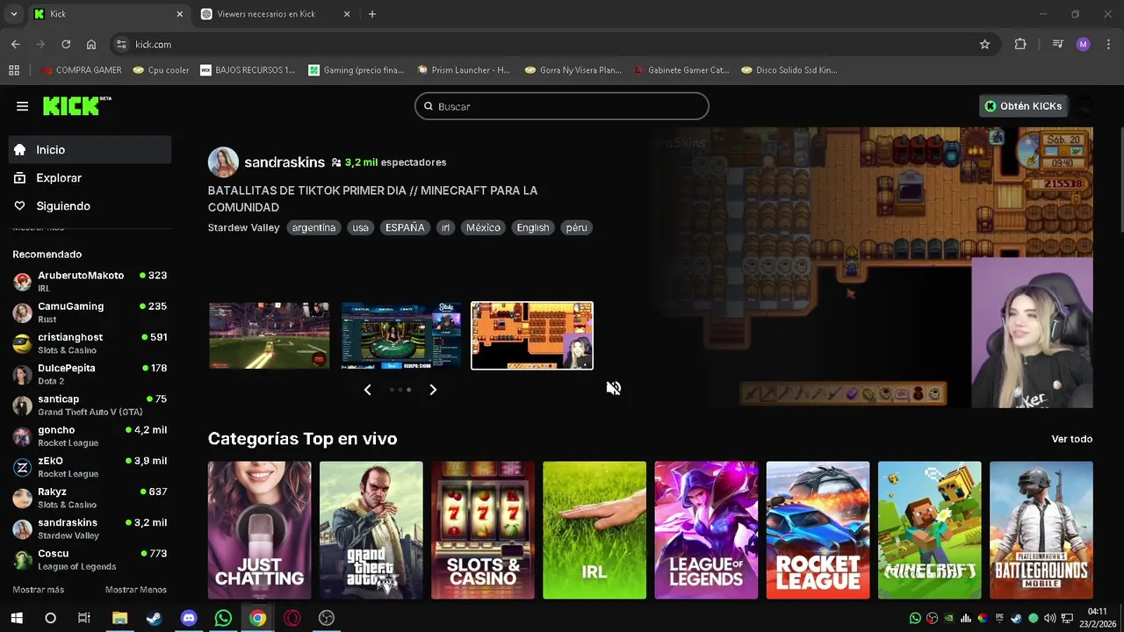Click the péru tag

[576, 228]
